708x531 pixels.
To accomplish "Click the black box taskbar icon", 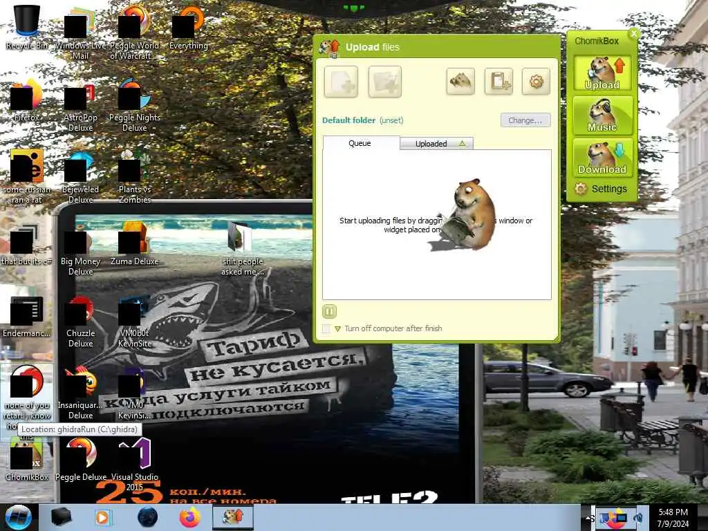I will pyautogui.click(x=61, y=517).
